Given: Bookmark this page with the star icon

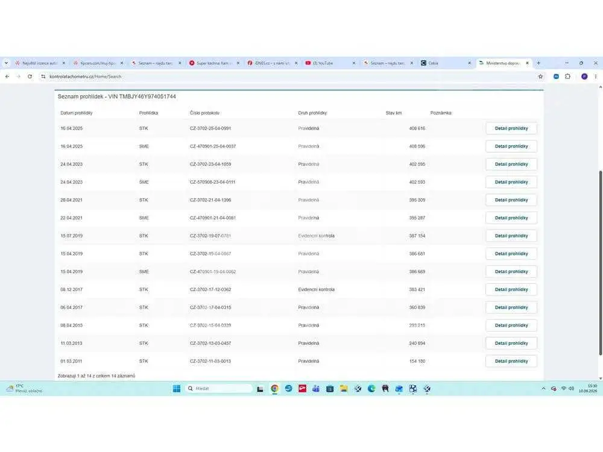Looking at the screenshot, I should coord(540,77).
